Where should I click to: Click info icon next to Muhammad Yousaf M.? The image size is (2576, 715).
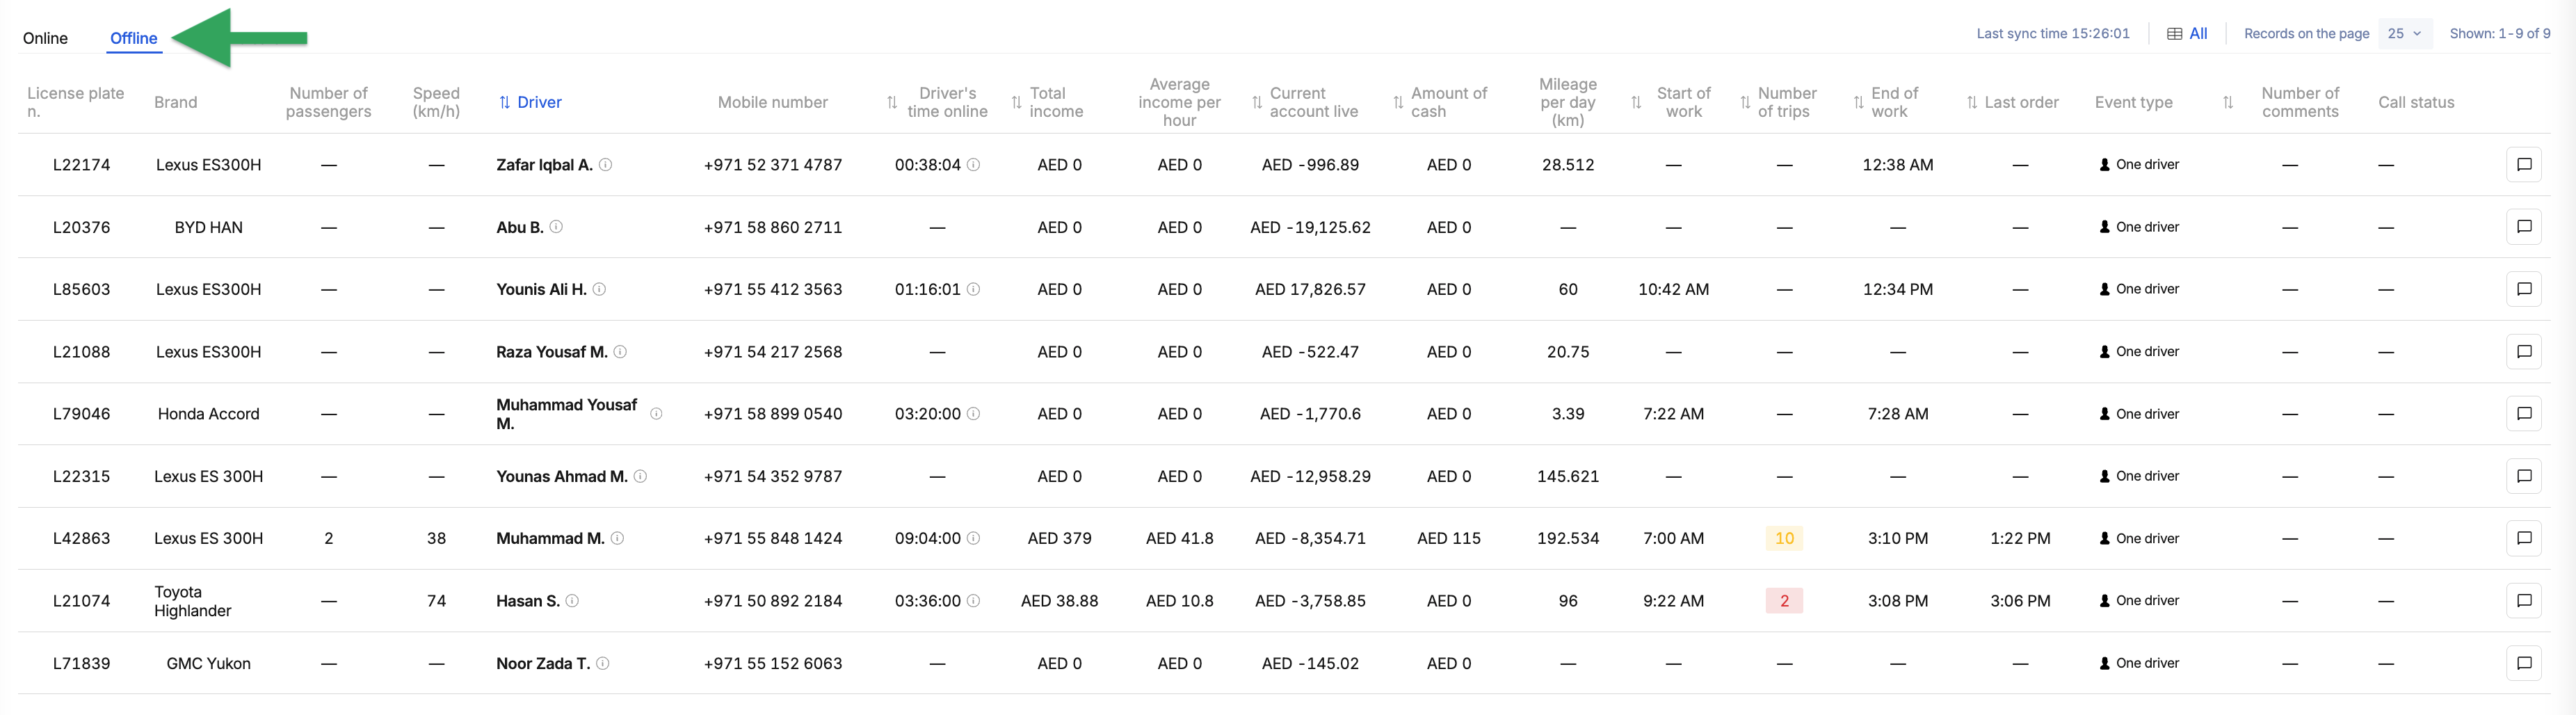(657, 414)
